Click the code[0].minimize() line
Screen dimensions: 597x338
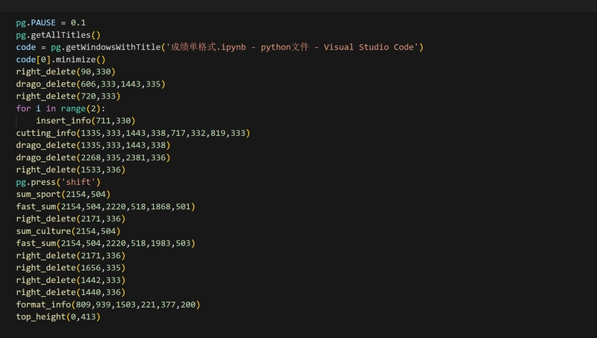60,60
